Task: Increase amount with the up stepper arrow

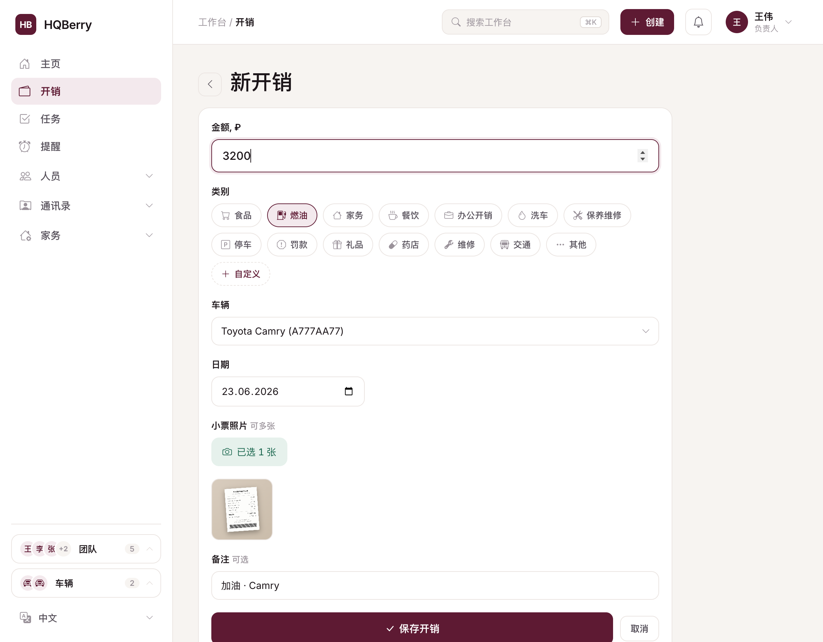Action: pyautogui.click(x=642, y=152)
